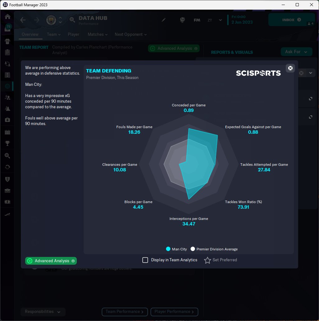Screen dimensions: 319x321
Task: Click the Clearances per Game value 10.08
Action: point(120,170)
